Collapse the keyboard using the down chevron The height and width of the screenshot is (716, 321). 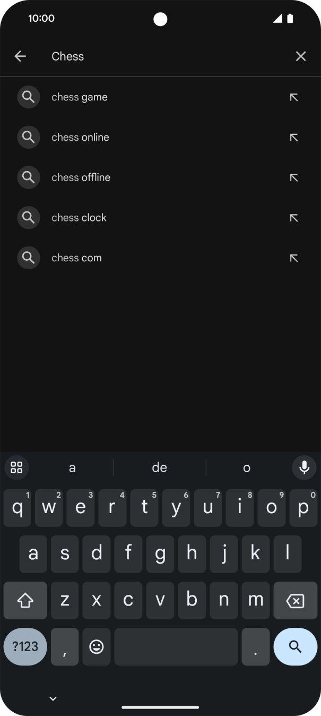53,698
